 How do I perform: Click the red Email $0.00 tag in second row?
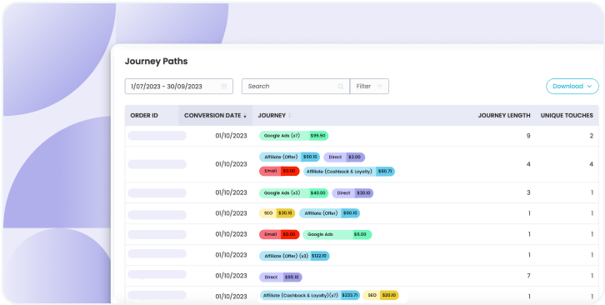(x=279, y=171)
